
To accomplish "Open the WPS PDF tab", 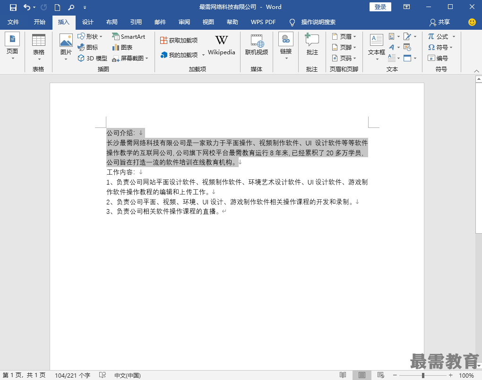I will coord(263,22).
